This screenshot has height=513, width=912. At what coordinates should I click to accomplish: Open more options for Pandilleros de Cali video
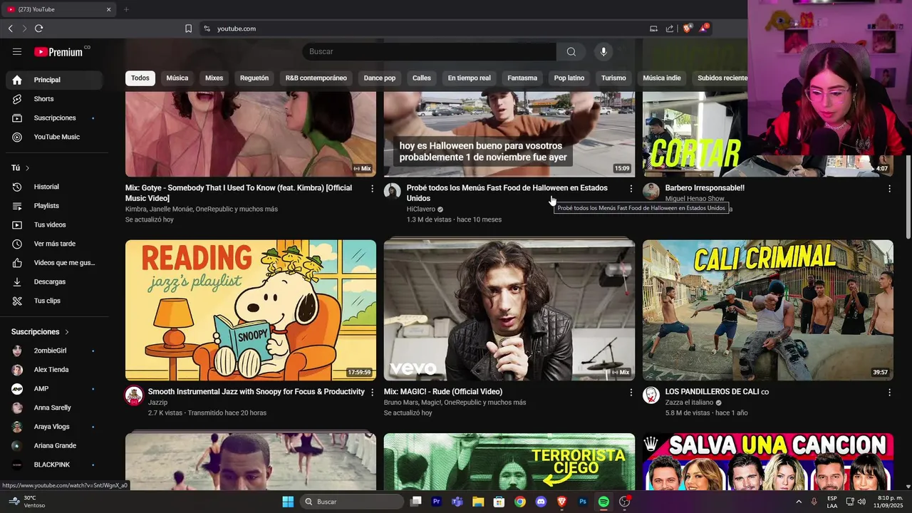[x=889, y=392]
